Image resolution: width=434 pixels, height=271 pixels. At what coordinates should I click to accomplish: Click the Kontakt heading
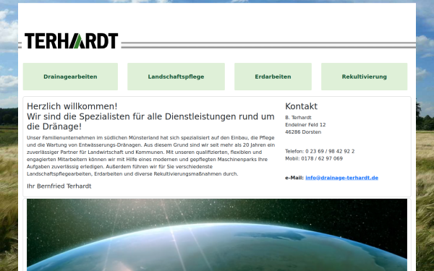(301, 106)
